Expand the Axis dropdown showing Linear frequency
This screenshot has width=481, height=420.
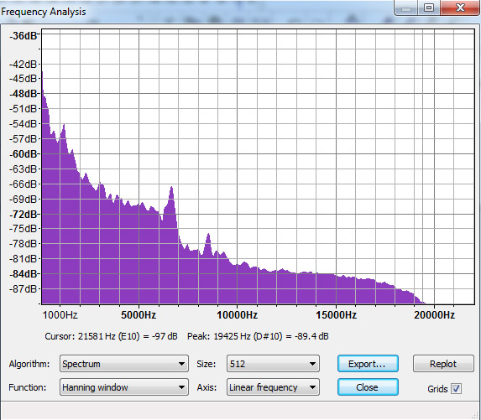point(273,387)
